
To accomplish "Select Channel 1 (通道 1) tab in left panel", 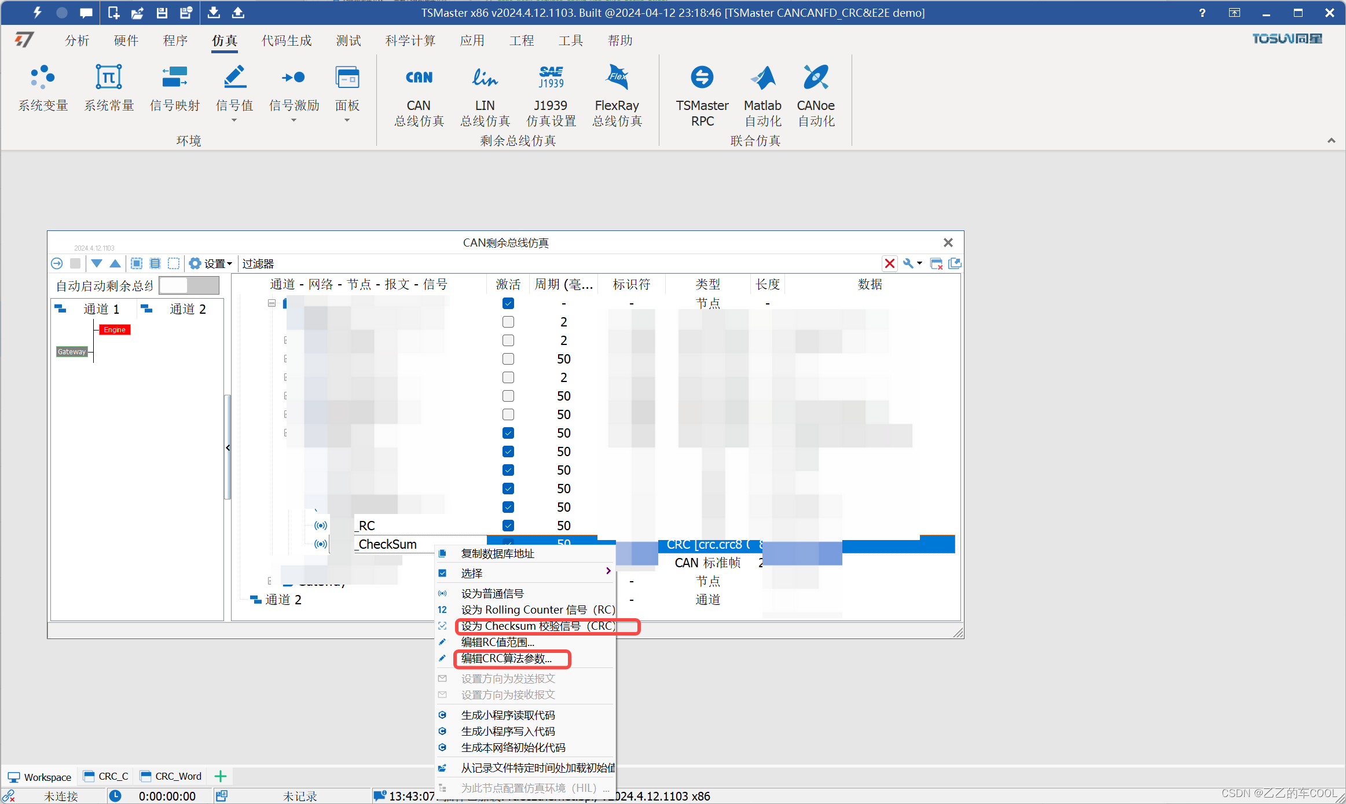I will click(x=94, y=309).
